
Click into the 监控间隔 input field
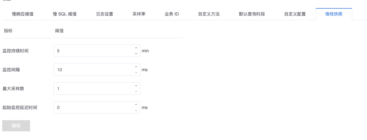pos(93,70)
